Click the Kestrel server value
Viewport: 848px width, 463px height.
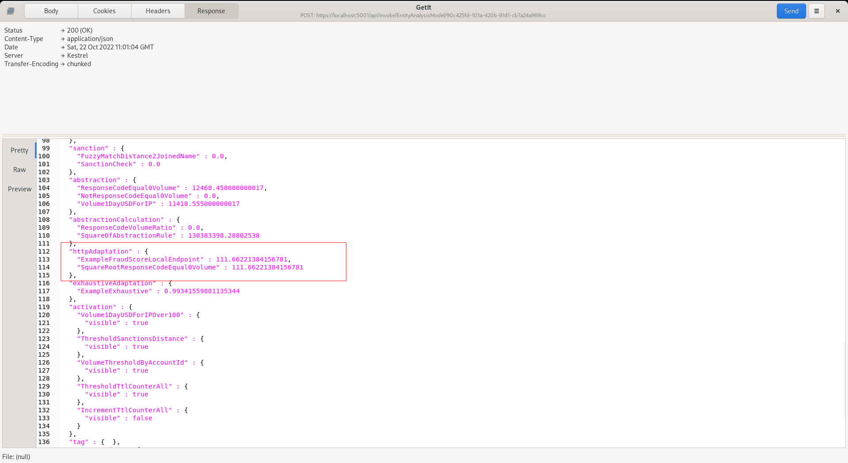(77, 56)
